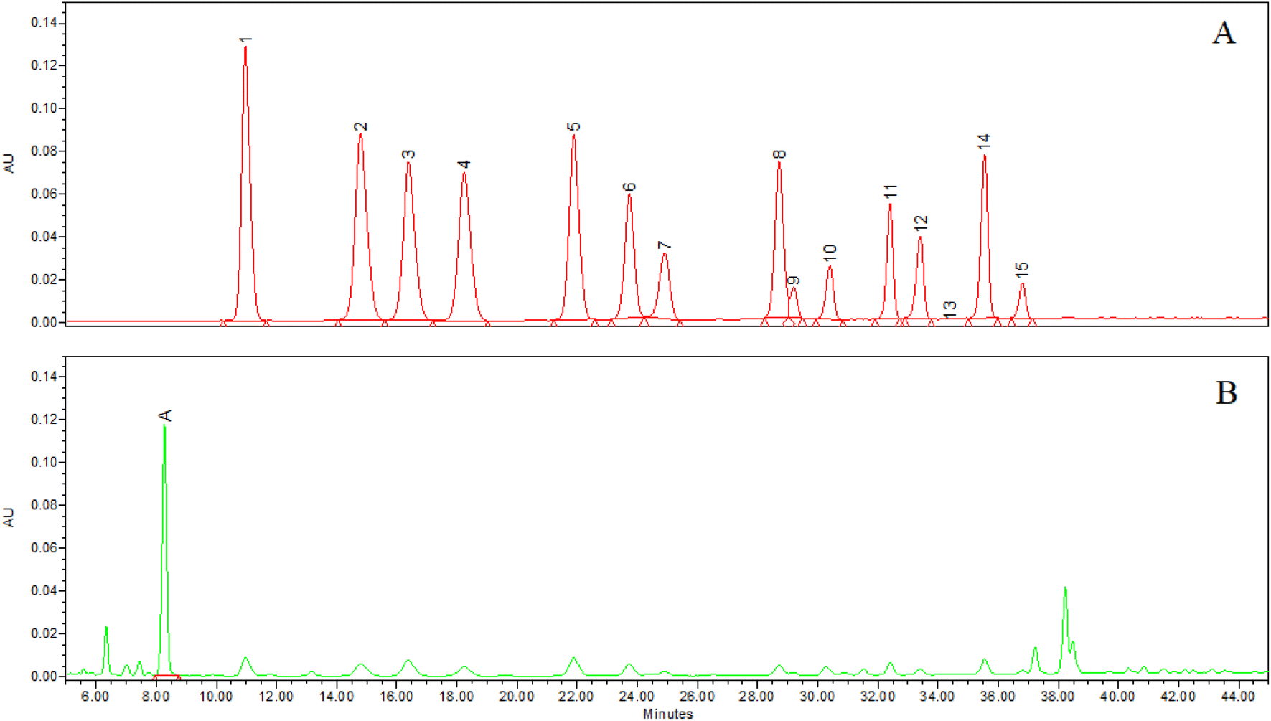Select the 42.00 minute tick label
1271x721 pixels.
pyautogui.click(x=1178, y=696)
